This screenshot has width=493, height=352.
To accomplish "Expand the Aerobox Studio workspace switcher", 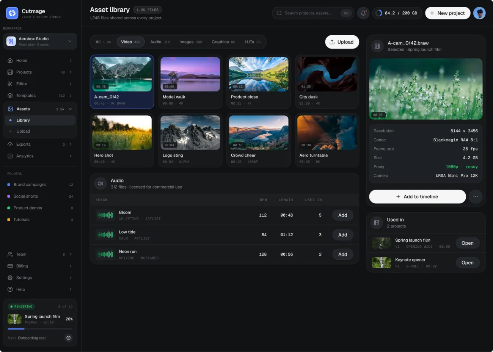I will tap(40, 41).
